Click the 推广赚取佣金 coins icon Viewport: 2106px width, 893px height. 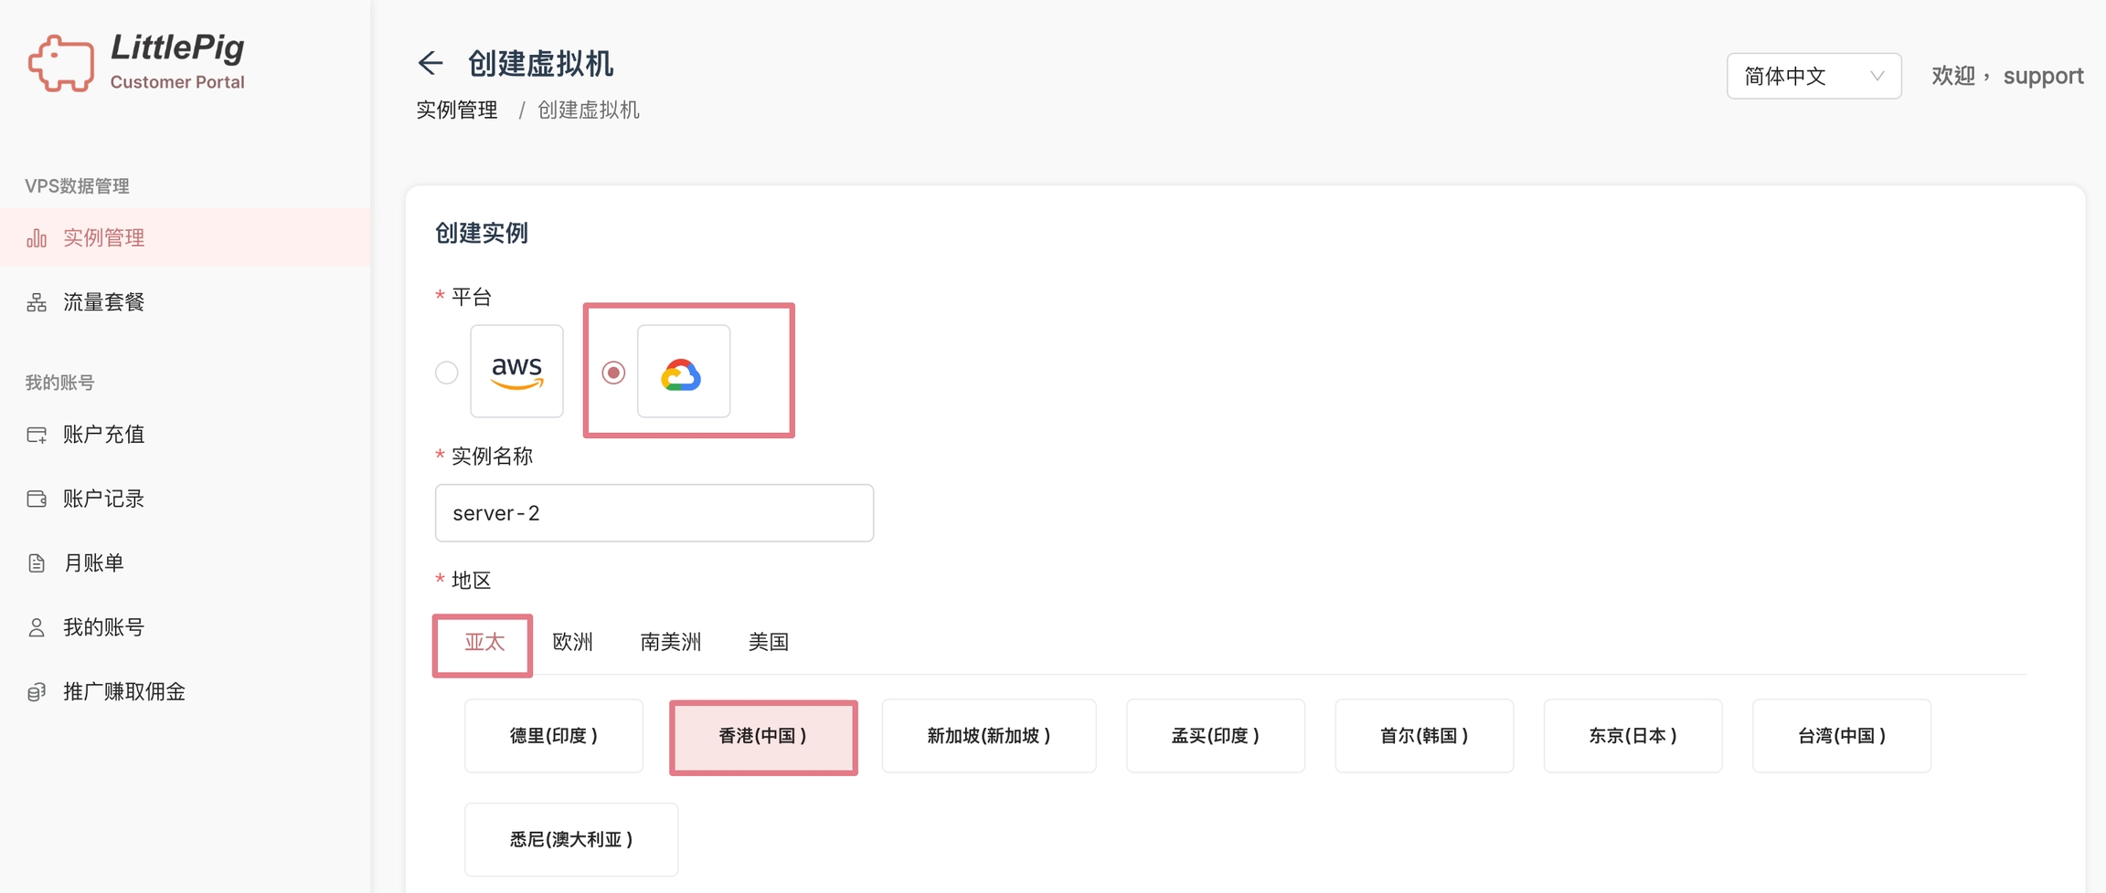point(37,692)
